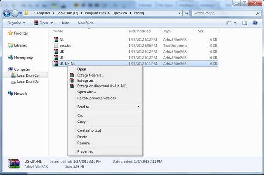Image resolution: width=264 pixels, height=175 pixels.
Task: Choose Create shortcut in context menu
Action: tap(105, 130)
